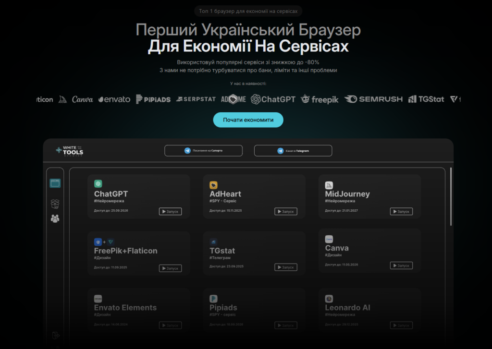Click the Midjourney sailboat logo in brand strip

click(63, 100)
